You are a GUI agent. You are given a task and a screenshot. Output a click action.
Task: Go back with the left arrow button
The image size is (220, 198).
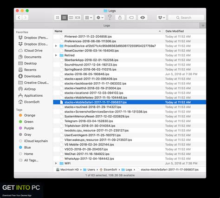[x=19, y=18]
